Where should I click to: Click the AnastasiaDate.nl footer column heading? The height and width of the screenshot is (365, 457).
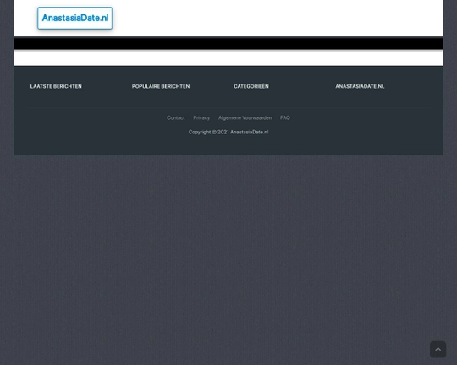click(360, 86)
